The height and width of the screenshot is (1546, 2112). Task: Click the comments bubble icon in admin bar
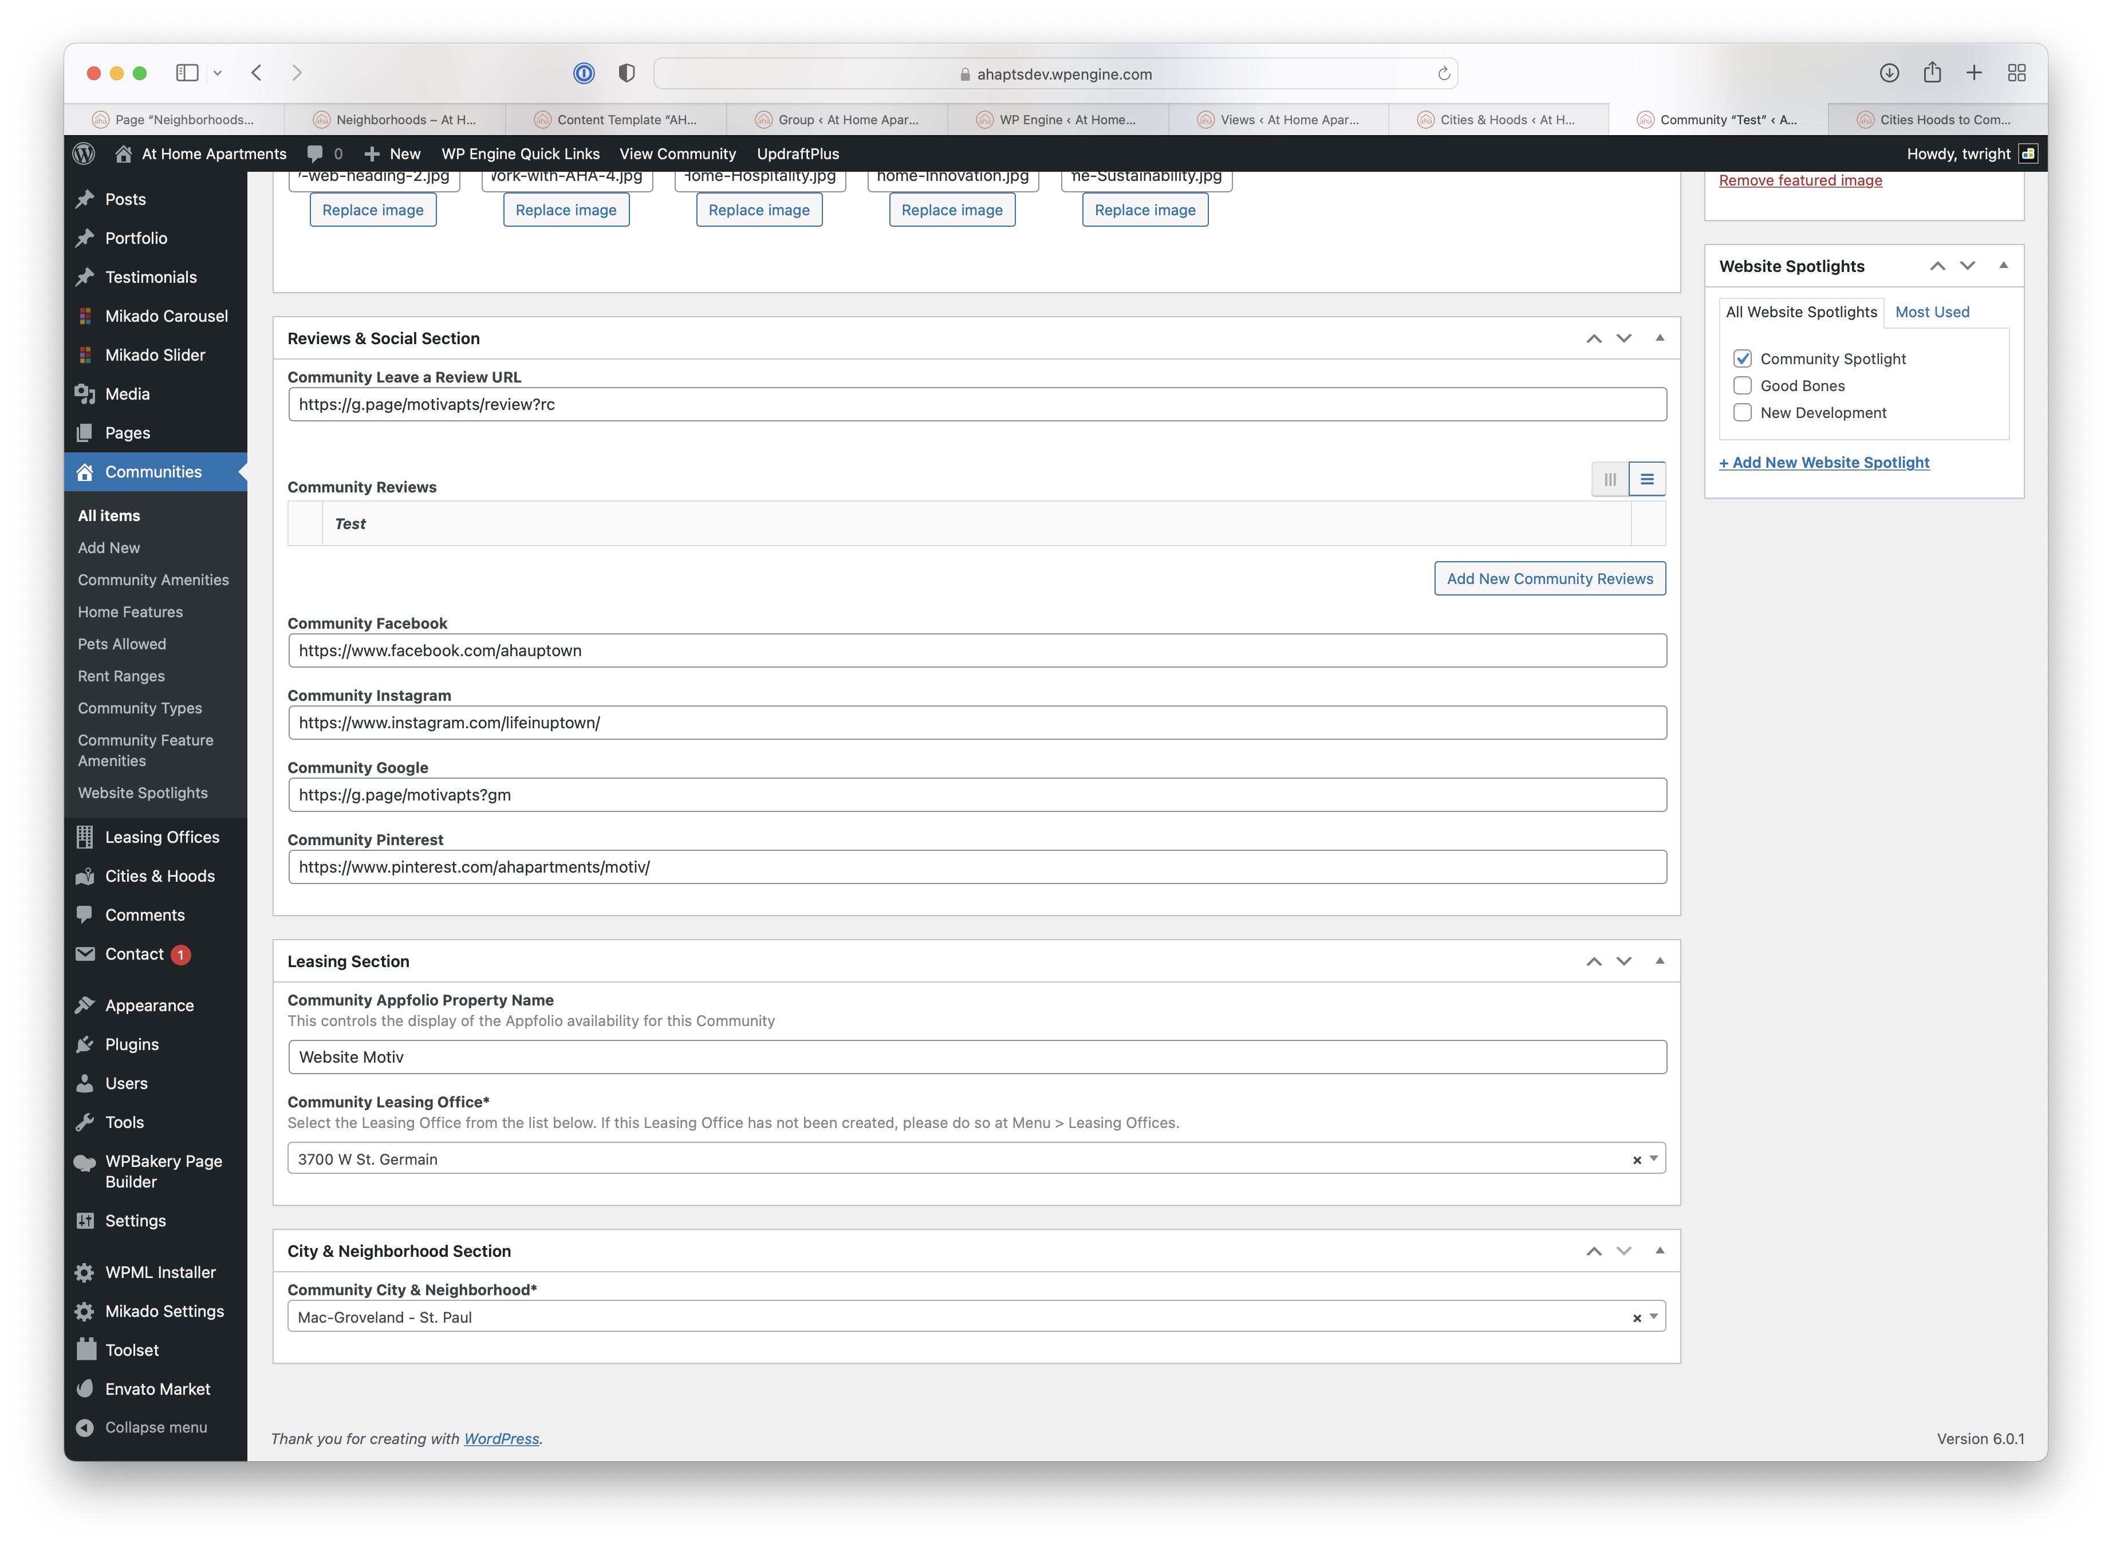[316, 153]
